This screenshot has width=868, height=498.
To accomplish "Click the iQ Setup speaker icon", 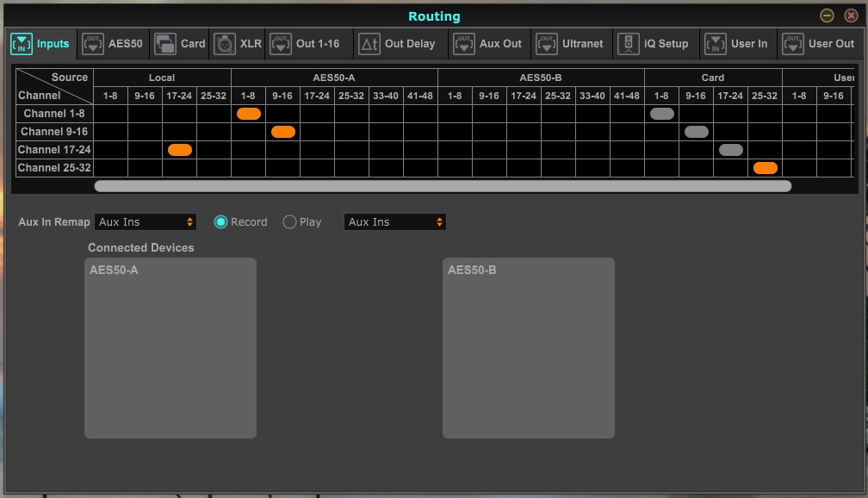I will (629, 44).
